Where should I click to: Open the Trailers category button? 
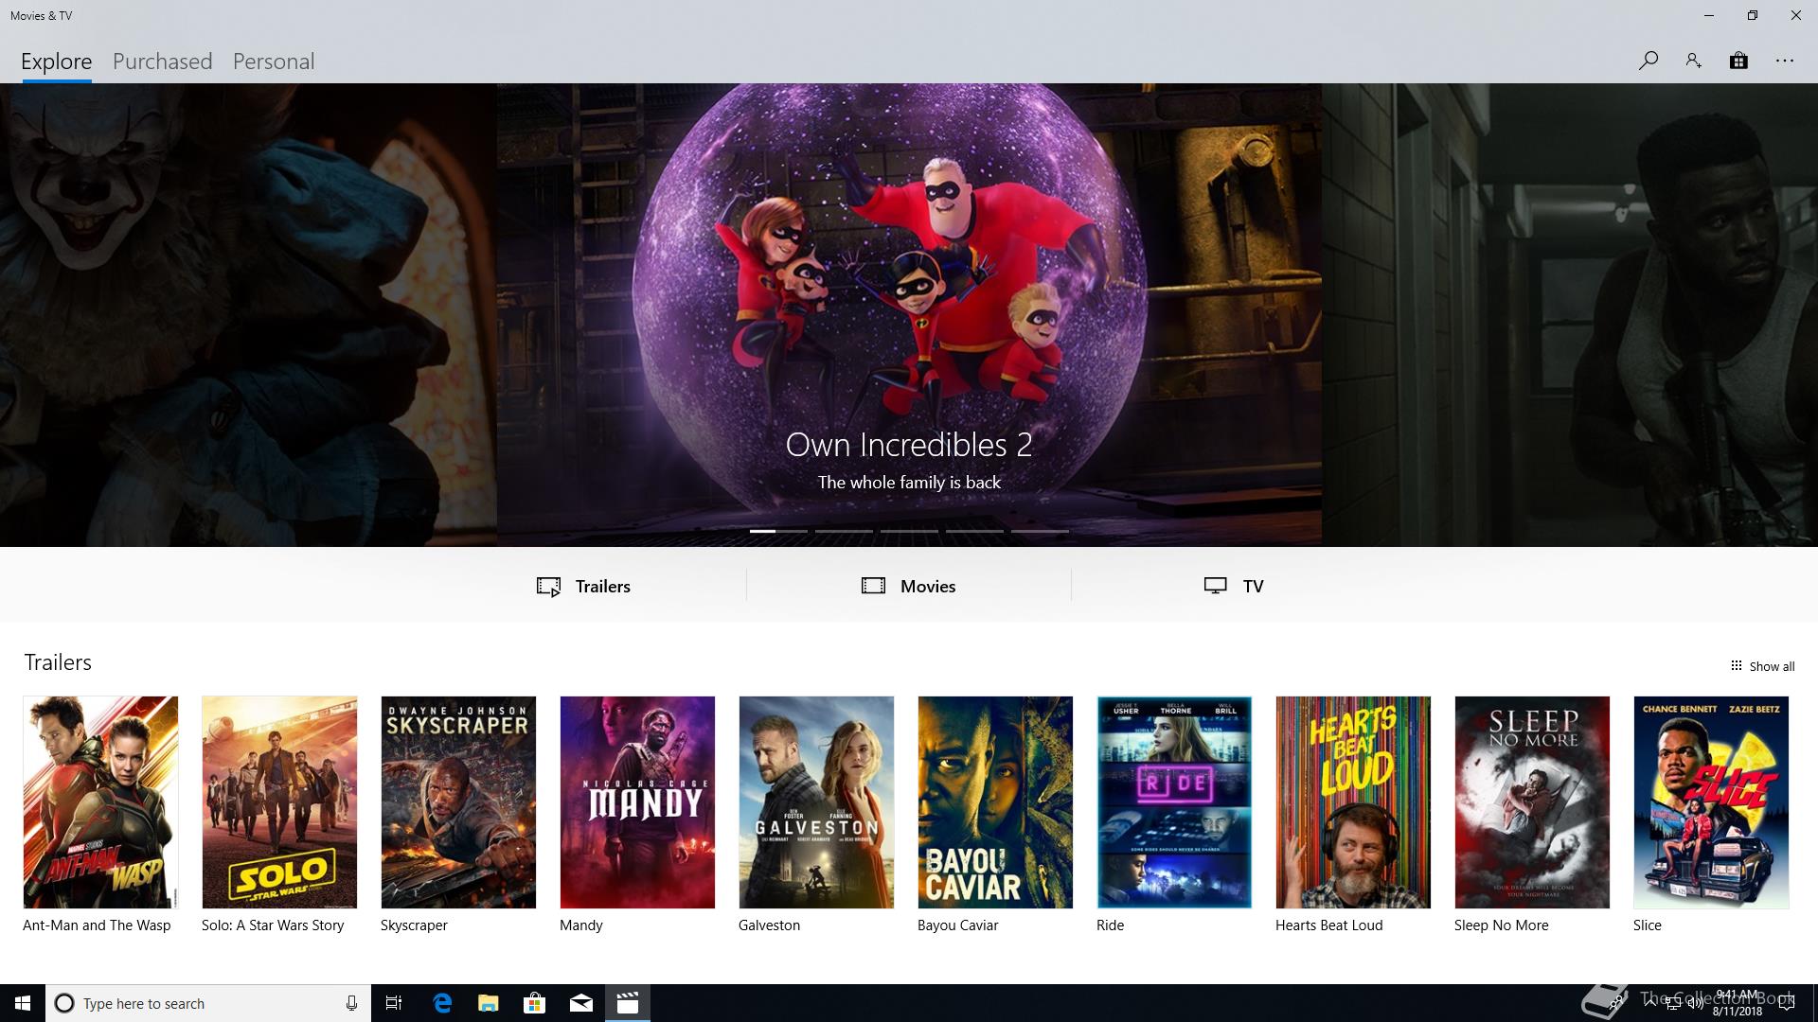583,586
